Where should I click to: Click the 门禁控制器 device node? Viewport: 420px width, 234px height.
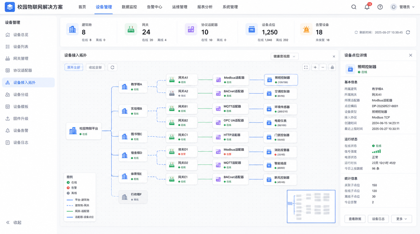click(x=280, y=137)
